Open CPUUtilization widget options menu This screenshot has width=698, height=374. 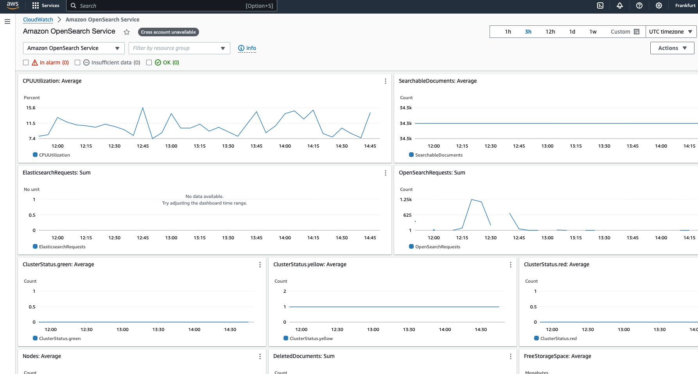pyautogui.click(x=386, y=81)
